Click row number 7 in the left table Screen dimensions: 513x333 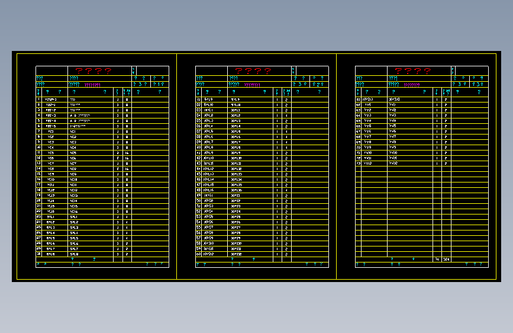click(x=38, y=132)
